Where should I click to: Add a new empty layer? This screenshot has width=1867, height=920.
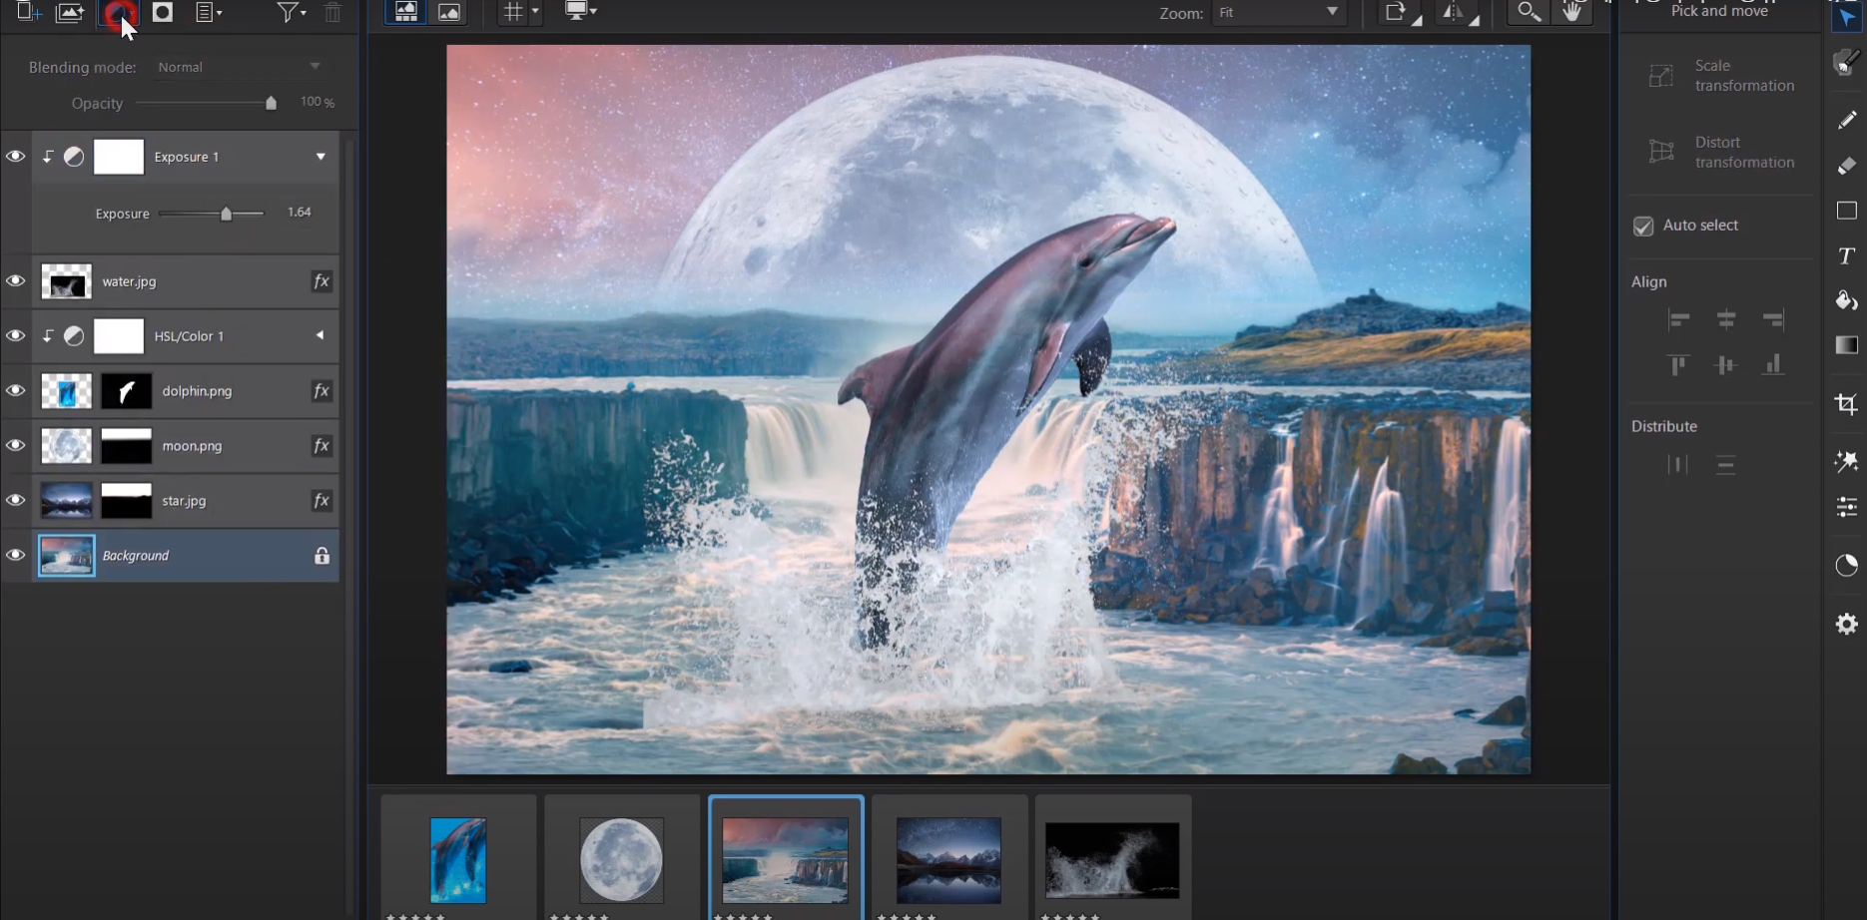click(28, 12)
